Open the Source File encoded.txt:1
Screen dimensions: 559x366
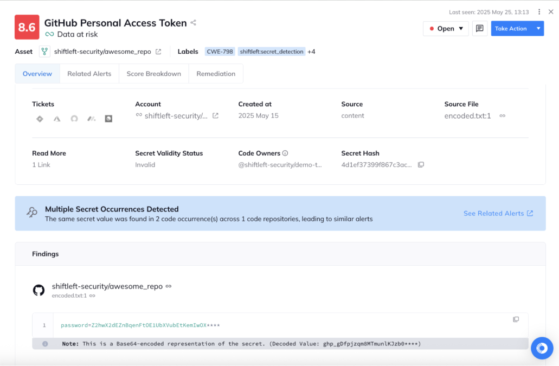467,116
